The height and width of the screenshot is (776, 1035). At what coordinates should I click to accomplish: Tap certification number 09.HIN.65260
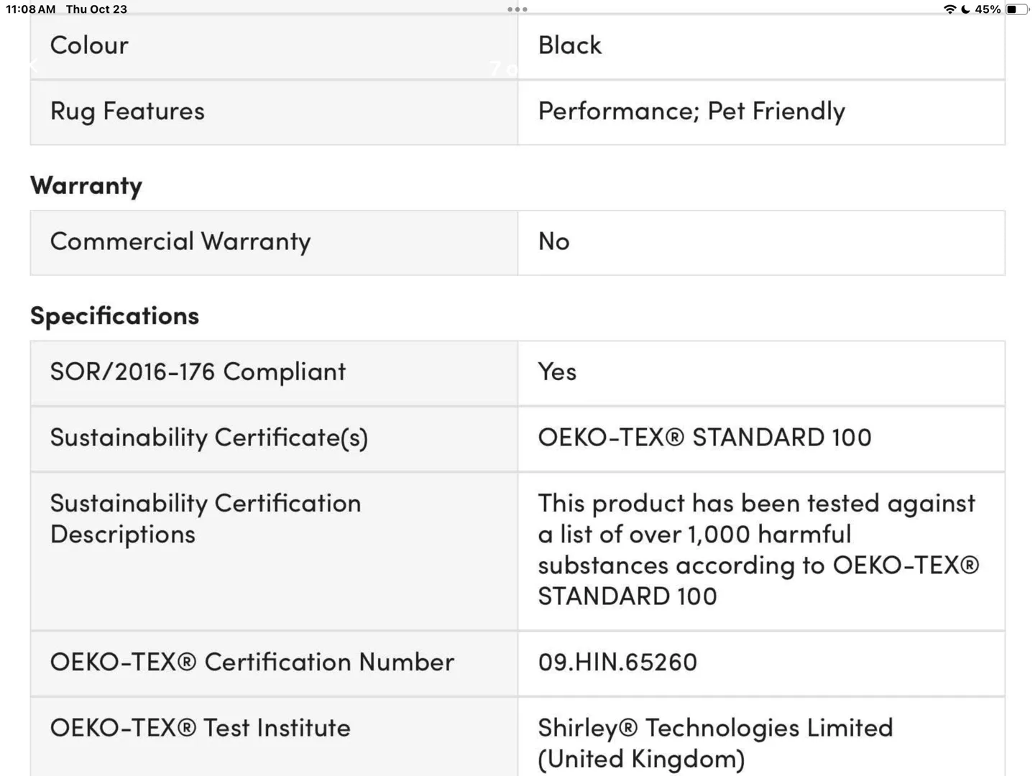click(617, 662)
